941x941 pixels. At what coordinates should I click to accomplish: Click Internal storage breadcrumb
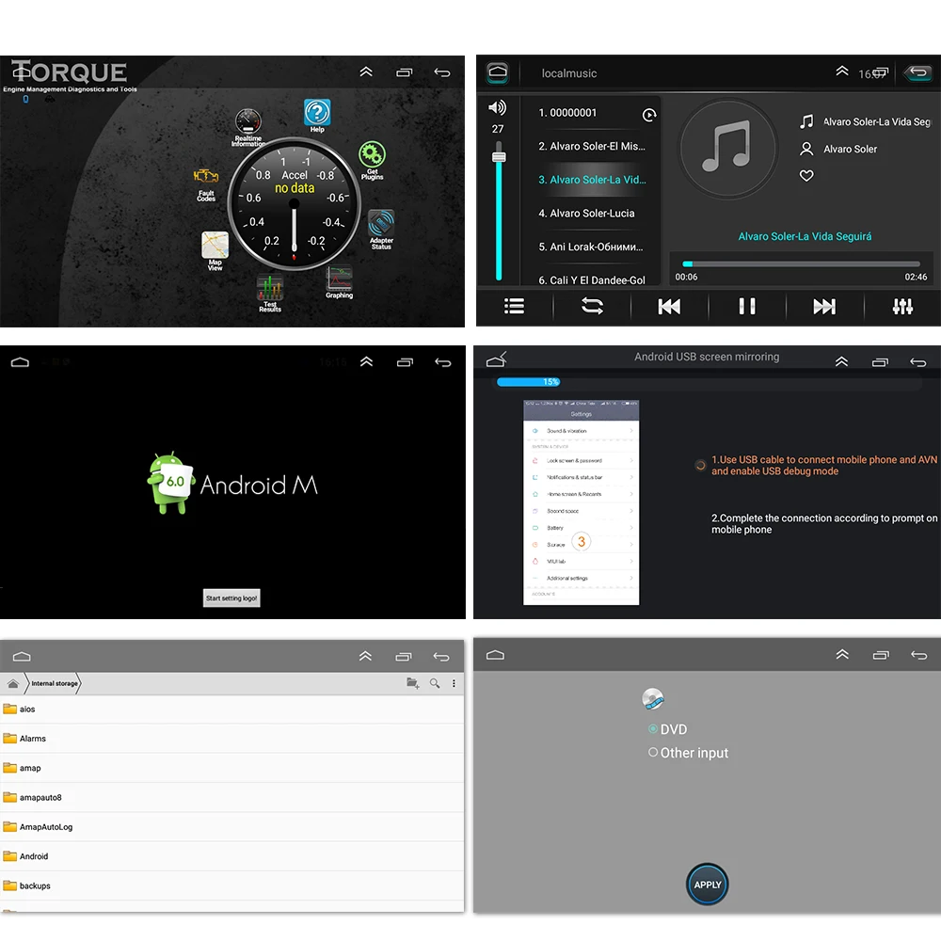coord(55,683)
